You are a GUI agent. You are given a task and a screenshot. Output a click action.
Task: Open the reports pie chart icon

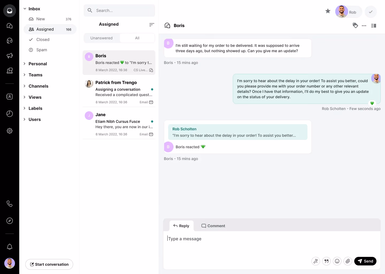click(x=10, y=114)
